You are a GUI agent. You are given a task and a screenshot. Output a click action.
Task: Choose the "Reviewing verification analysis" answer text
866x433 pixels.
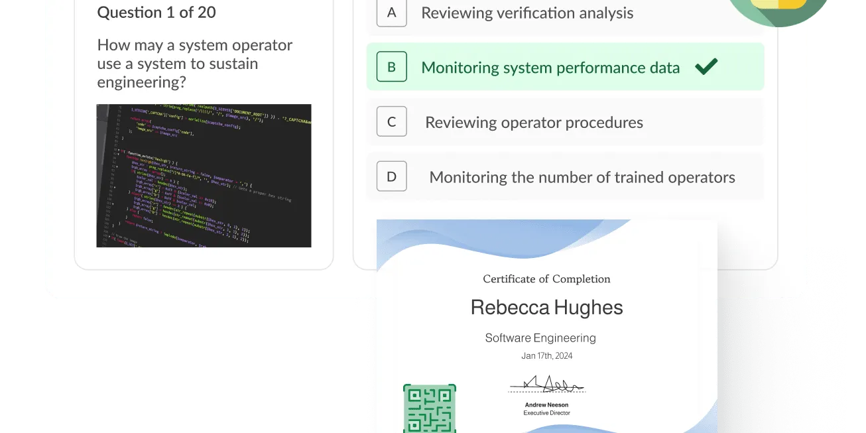point(527,13)
